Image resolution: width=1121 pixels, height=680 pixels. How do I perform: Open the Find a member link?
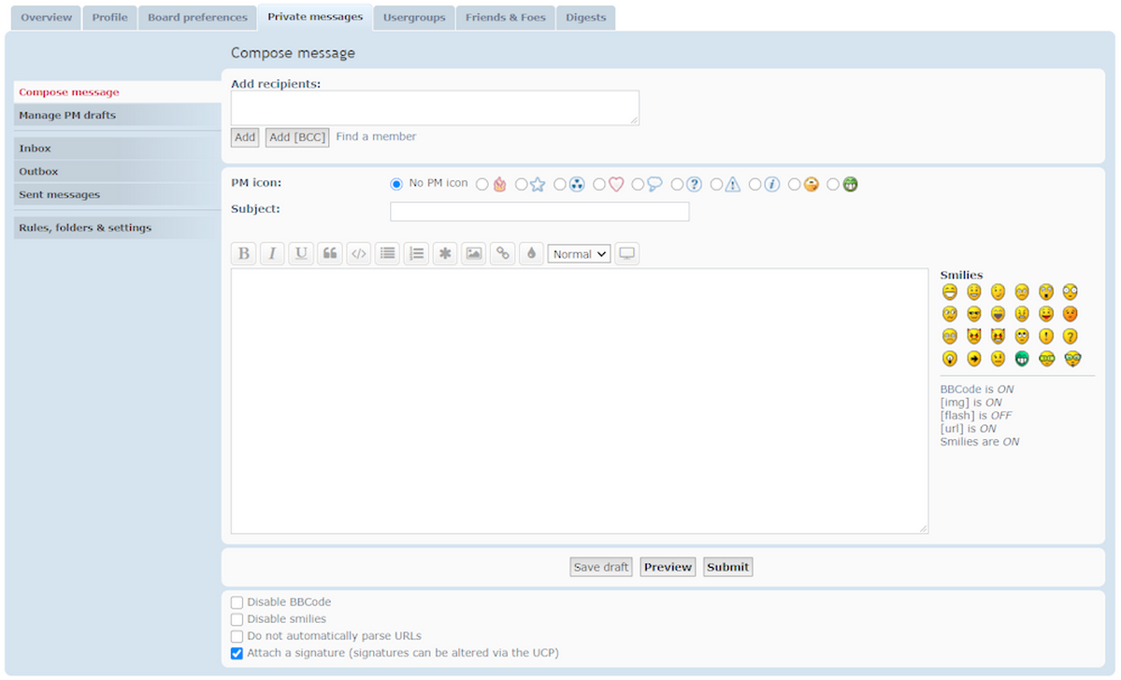pos(376,136)
